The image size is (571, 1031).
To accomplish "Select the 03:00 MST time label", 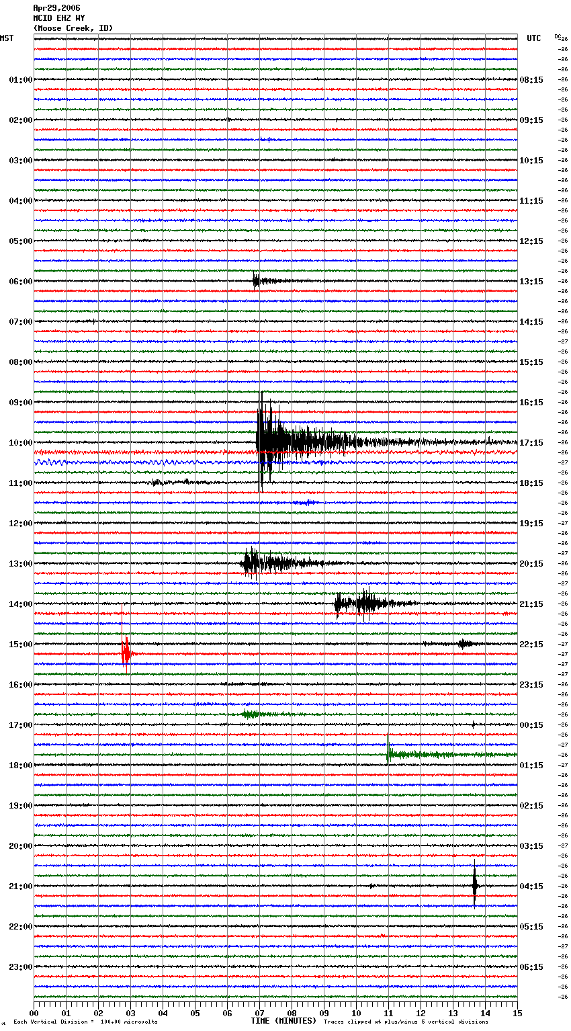I will [21, 161].
